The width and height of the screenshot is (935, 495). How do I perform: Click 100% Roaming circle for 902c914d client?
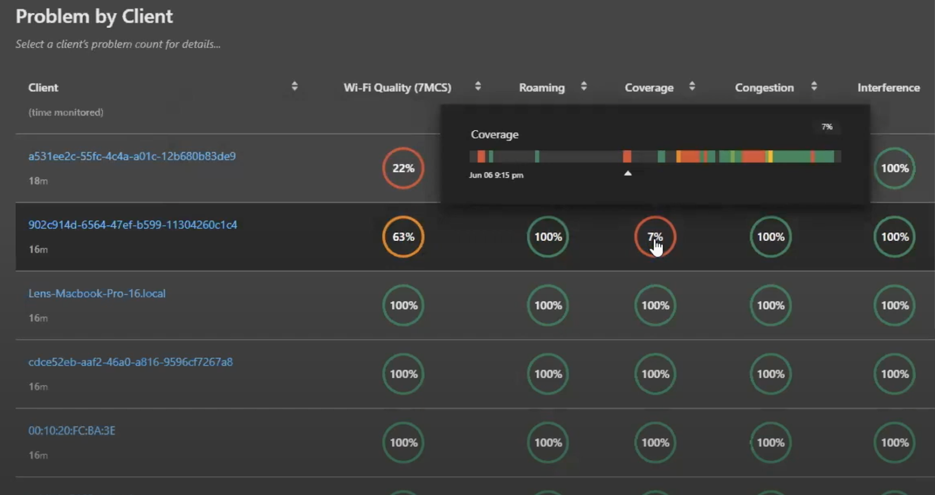(548, 237)
